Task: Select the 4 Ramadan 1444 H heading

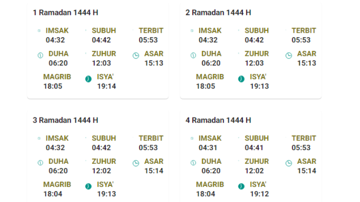Action: [x=218, y=120]
